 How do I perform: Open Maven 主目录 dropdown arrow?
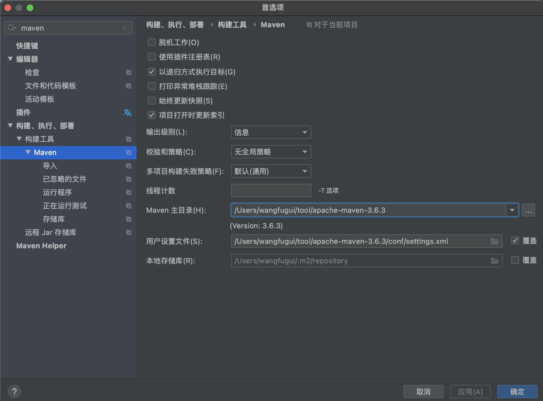pos(512,210)
